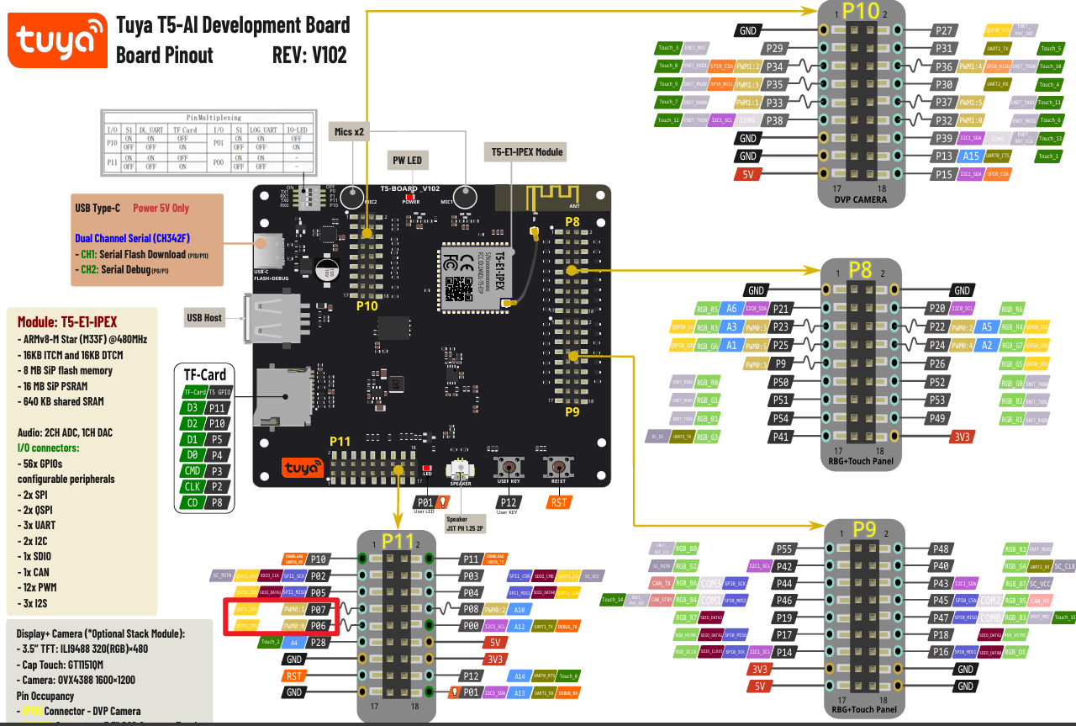
Task: Click the blue 'A6' tag beside P21
Action: [731, 309]
